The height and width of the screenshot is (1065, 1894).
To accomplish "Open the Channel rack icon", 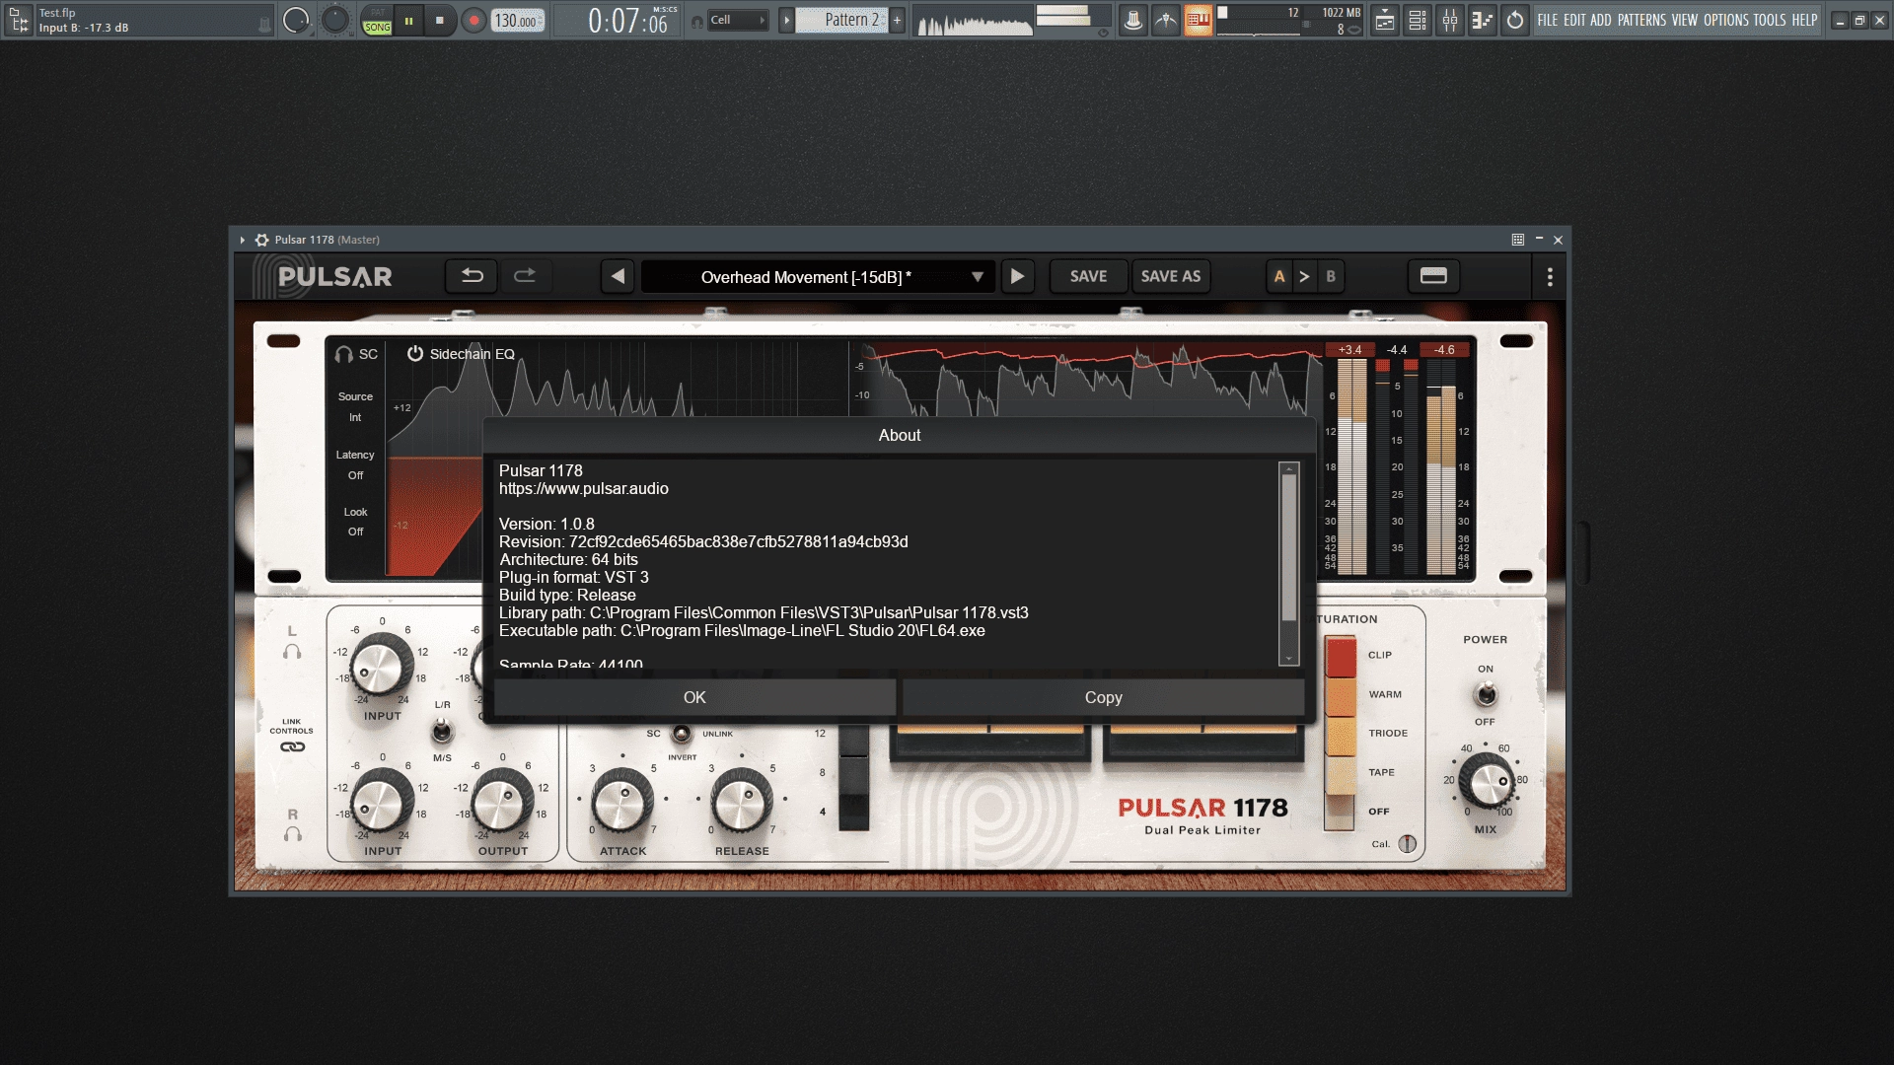I will (1418, 20).
